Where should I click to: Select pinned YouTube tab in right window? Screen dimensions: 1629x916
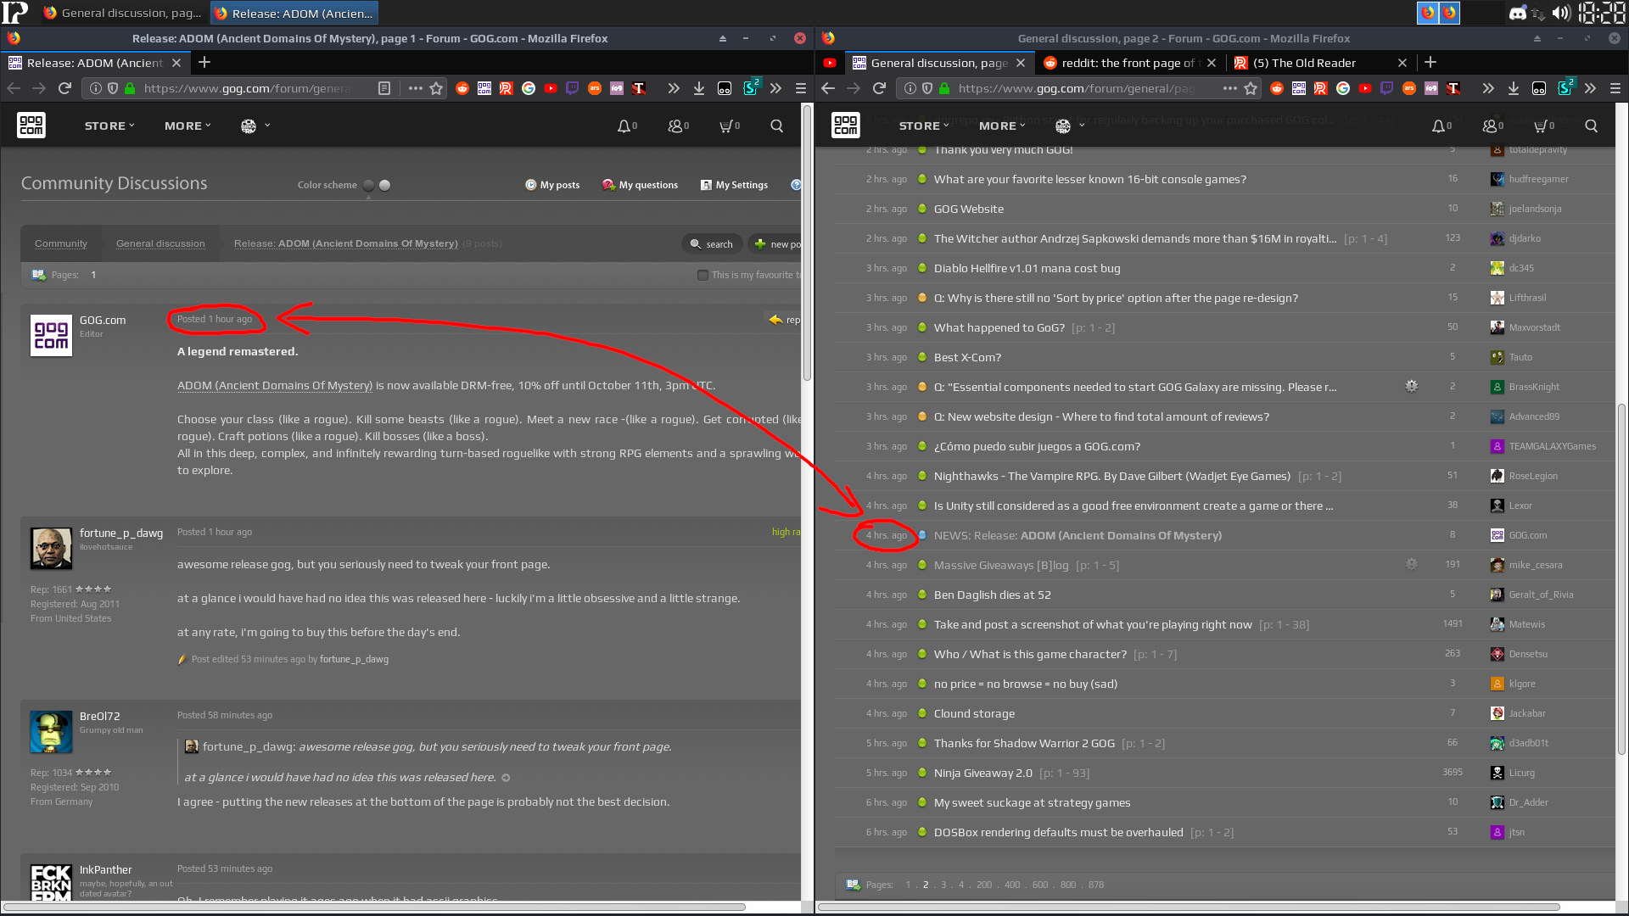[x=830, y=63]
